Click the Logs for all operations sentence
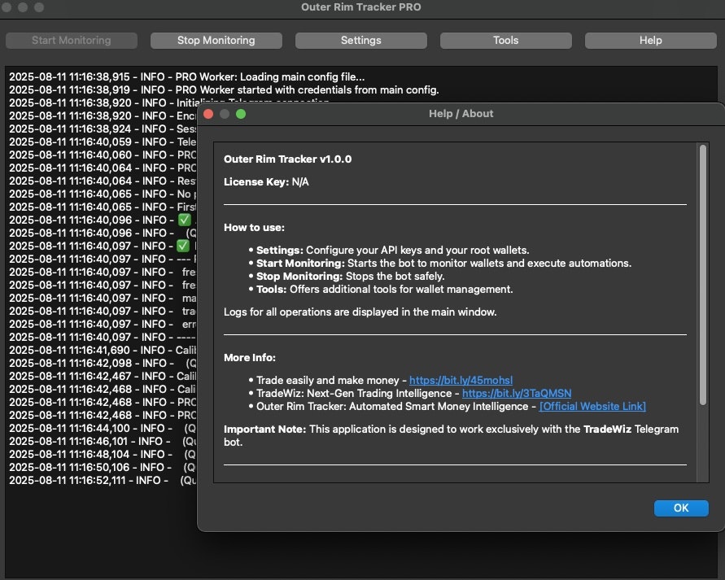 coord(360,312)
